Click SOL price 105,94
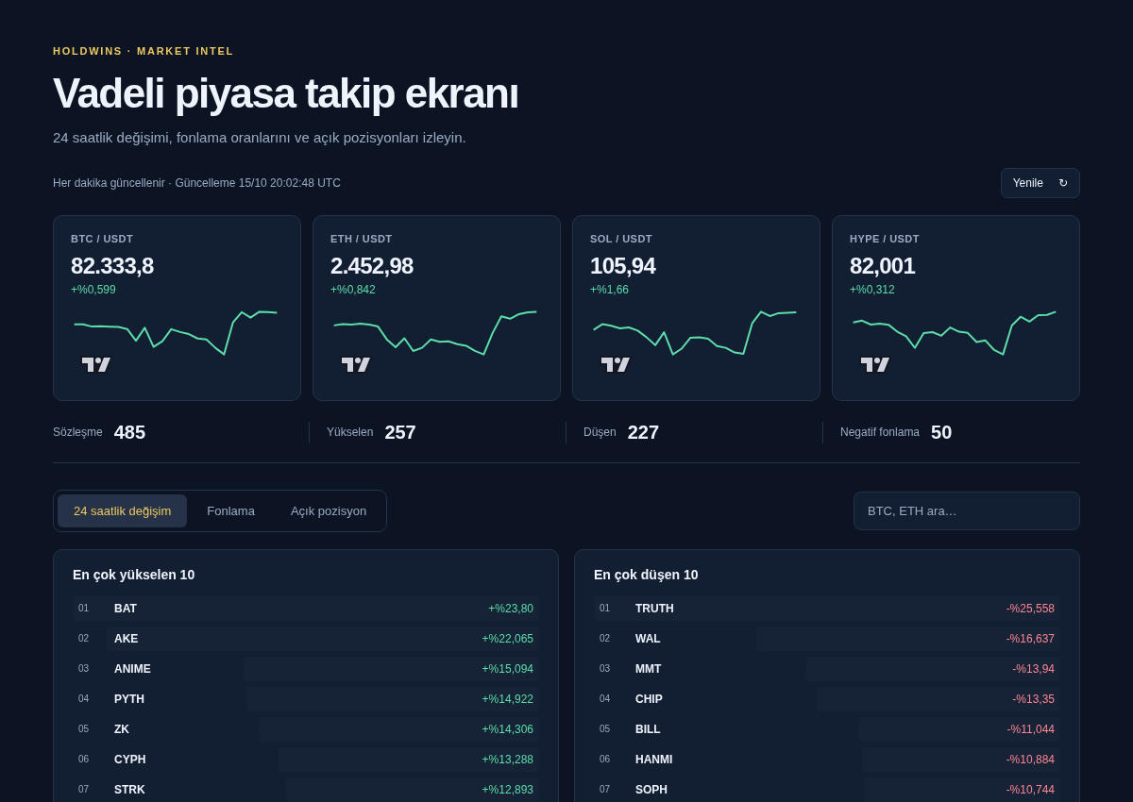This screenshot has height=802, width=1133. click(623, 266)
